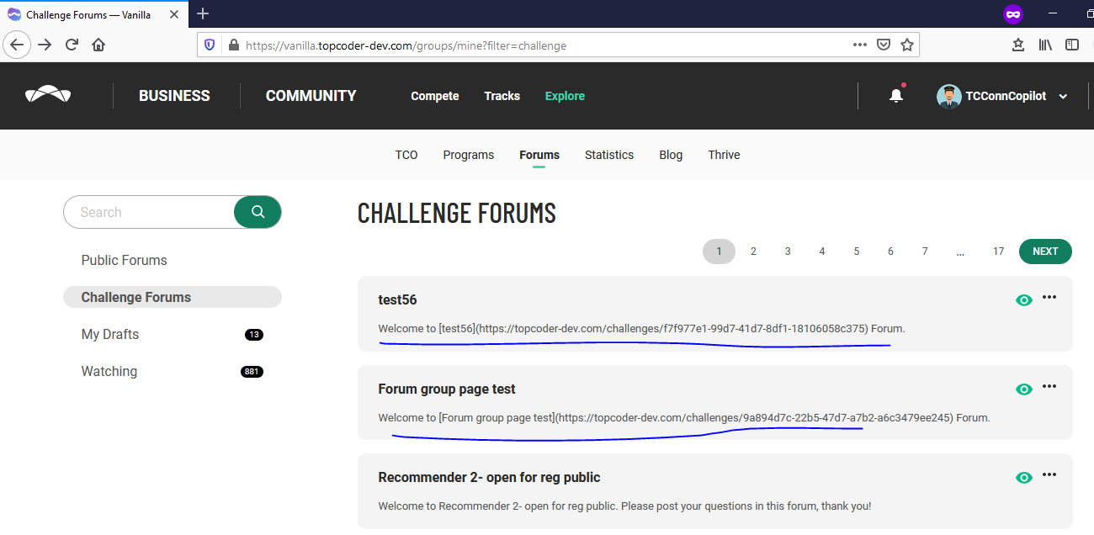
Task: Bookmark this page with the star icon
Action: coord(906,45)
